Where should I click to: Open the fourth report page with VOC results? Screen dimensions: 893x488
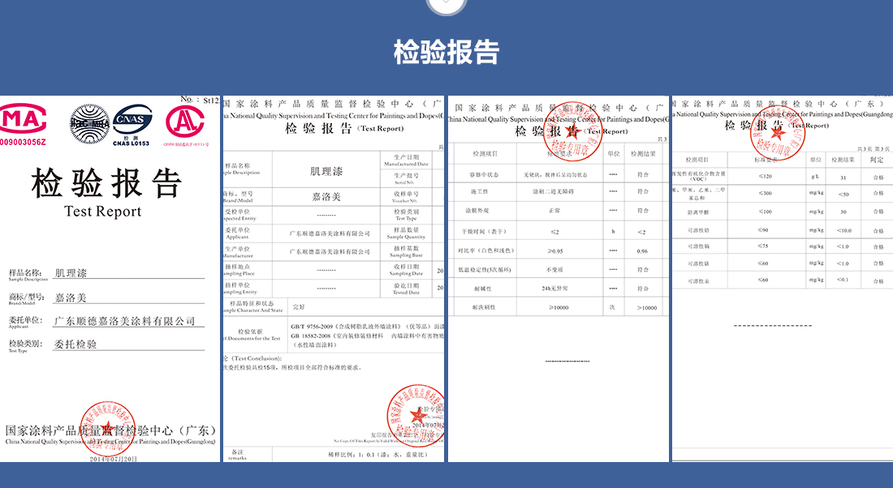pyautogui.click(x=783, y=279)
